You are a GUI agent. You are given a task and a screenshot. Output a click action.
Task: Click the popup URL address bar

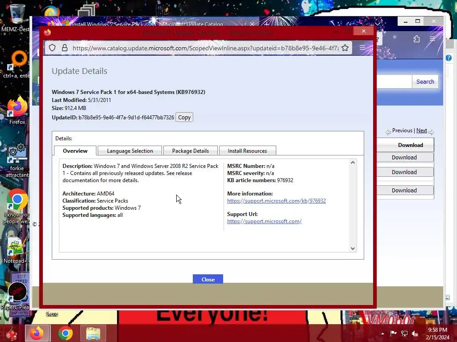(x=205, y=48)
